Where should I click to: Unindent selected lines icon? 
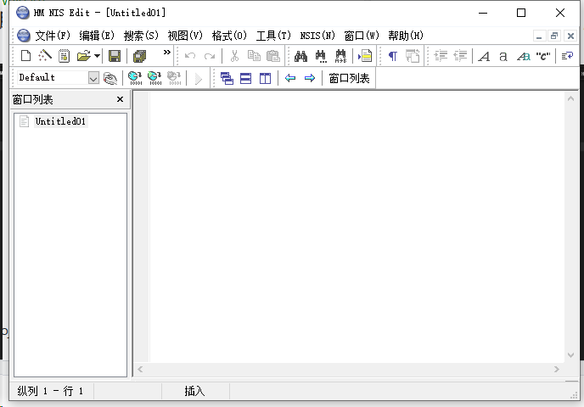pyautogui.click(x=460, y=56)
